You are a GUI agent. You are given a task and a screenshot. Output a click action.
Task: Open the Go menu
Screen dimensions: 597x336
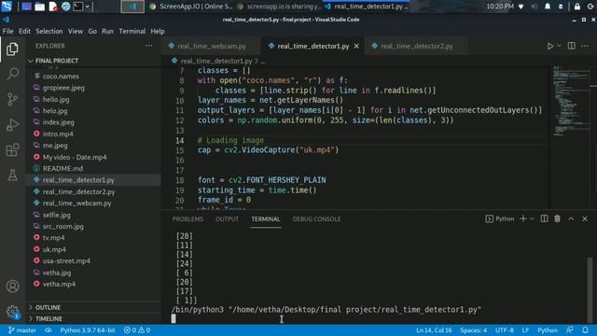pyautogui.click(x=92, y=31)
